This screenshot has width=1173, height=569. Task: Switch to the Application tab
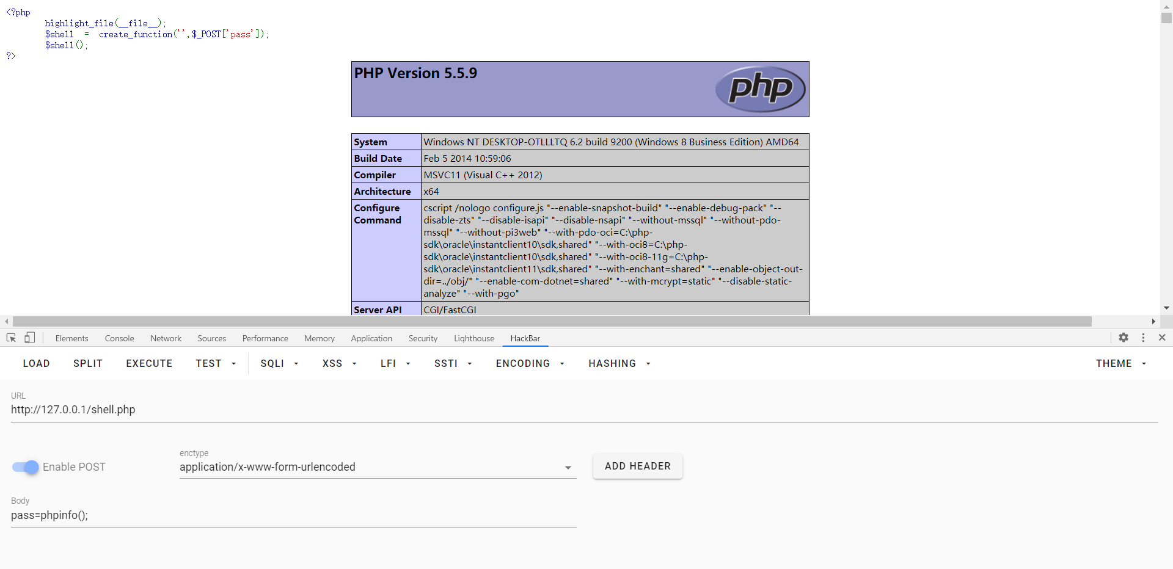(x=371, y=338)
